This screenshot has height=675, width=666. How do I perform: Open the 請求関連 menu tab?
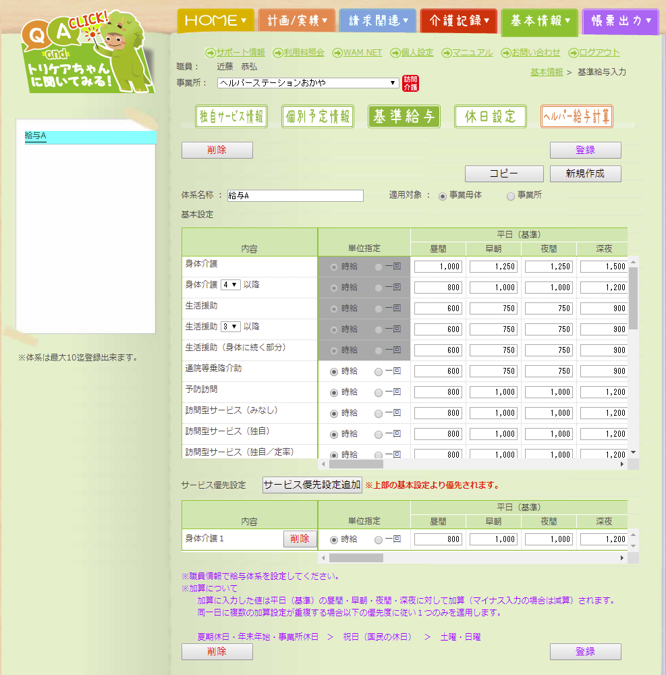(377, 21)
